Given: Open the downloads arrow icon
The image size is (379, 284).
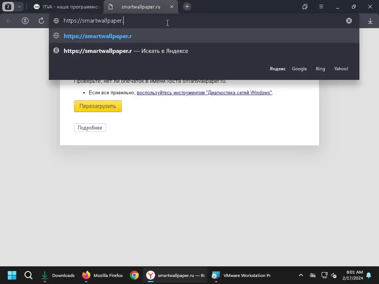Looking at the screenshot, I should click(x=370, y=21).
